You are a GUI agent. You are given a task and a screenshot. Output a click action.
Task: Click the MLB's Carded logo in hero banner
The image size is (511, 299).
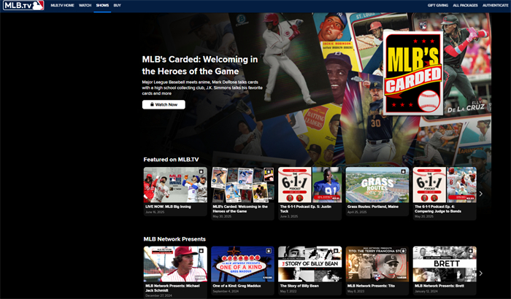point(413,73)
